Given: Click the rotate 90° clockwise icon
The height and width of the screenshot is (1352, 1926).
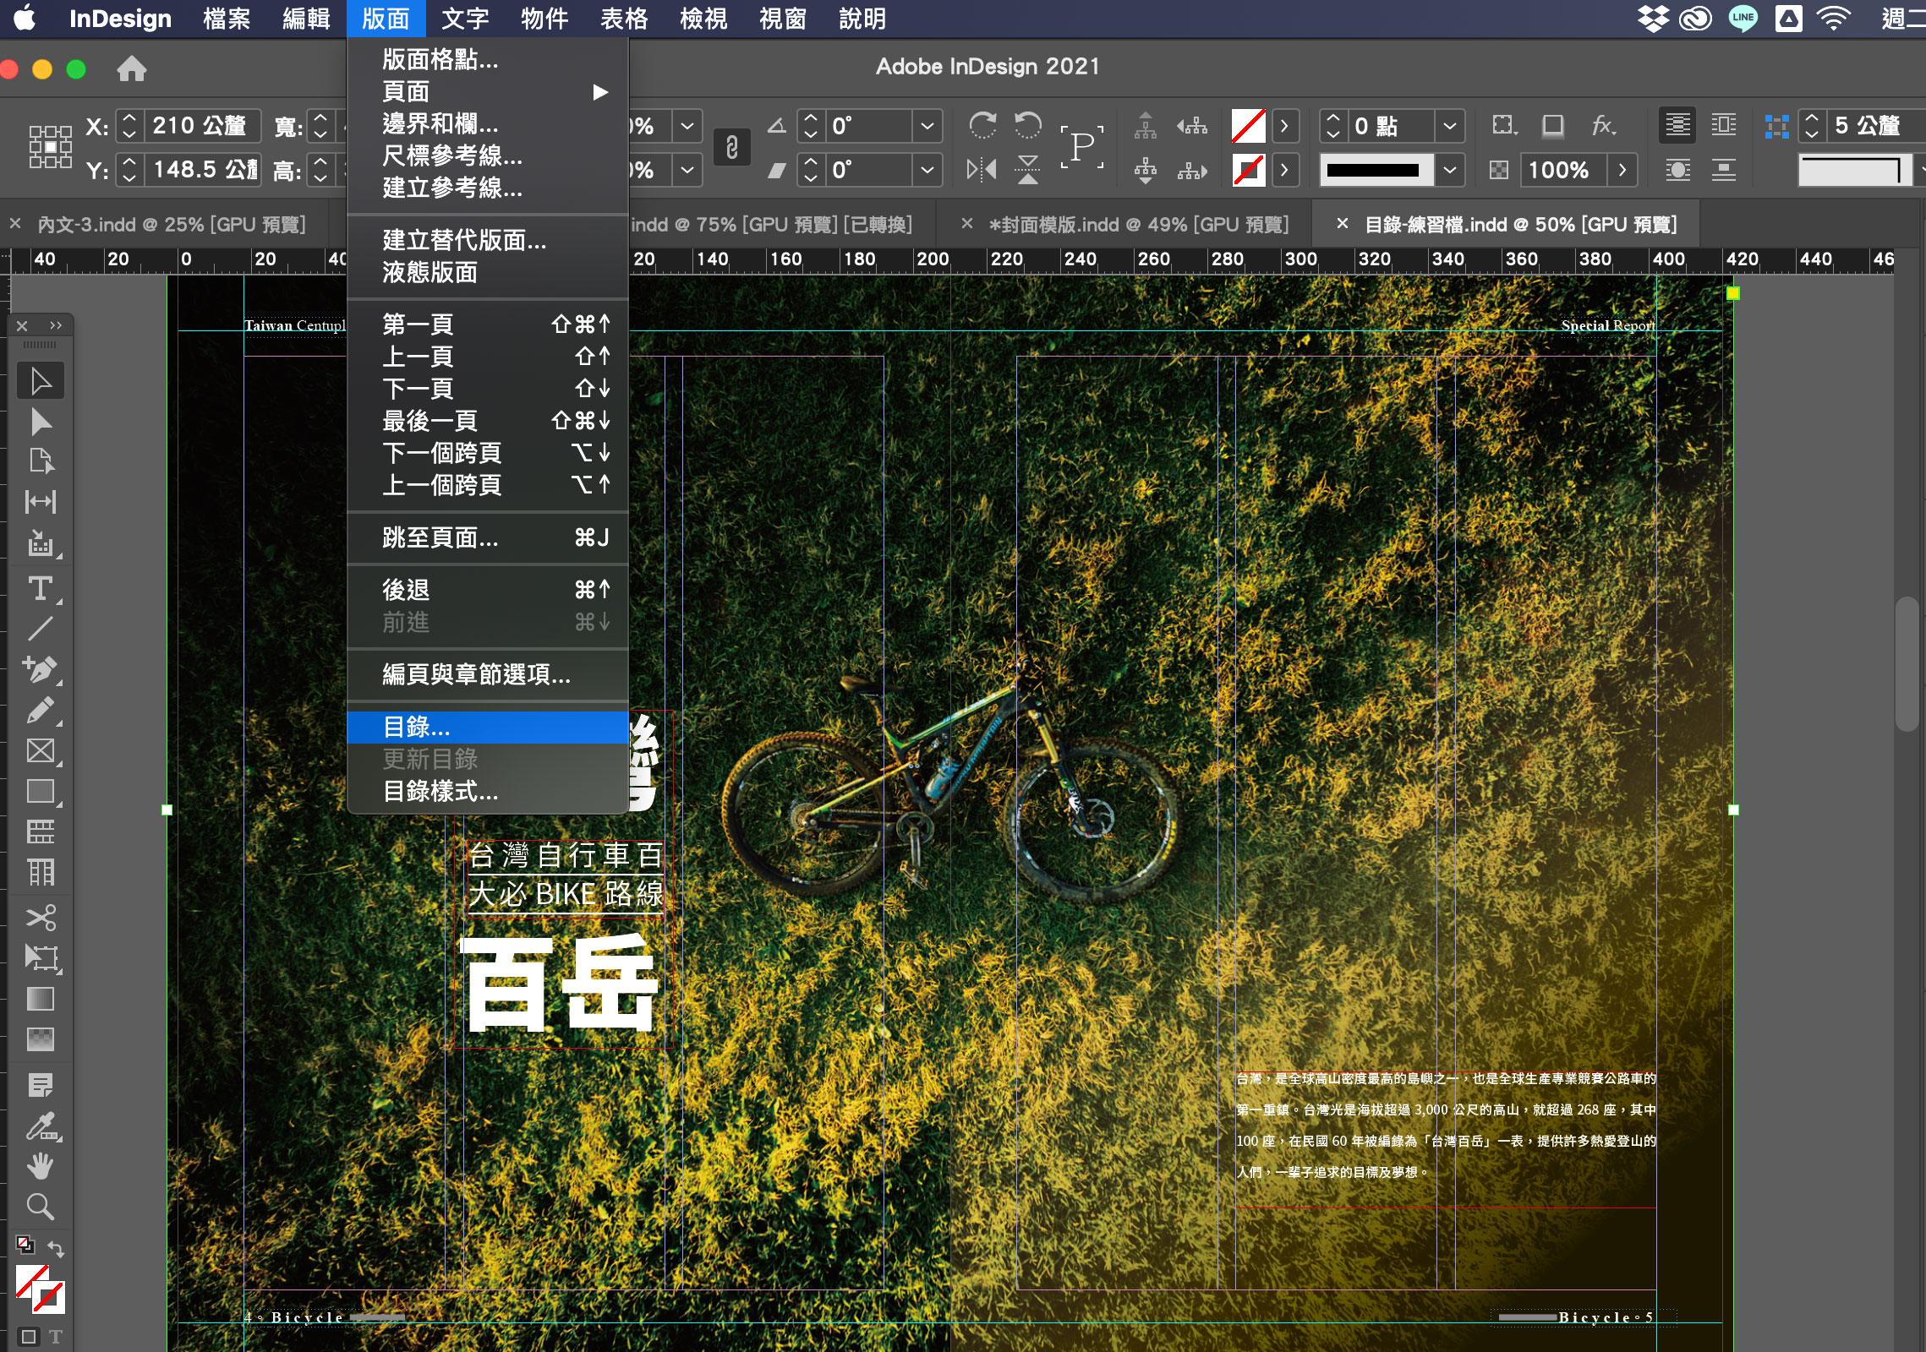Looking at the screenshot, I should 982,126.
